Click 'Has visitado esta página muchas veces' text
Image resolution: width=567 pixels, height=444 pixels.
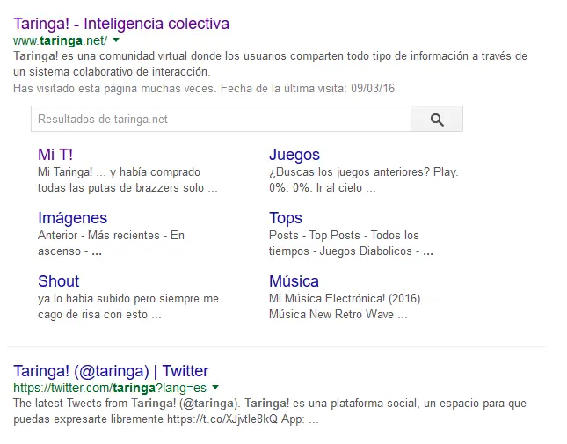pos(113,89)
